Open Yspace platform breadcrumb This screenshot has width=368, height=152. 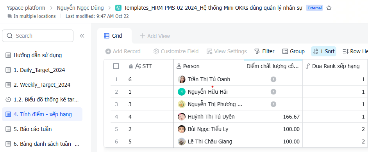click(26, 8)
